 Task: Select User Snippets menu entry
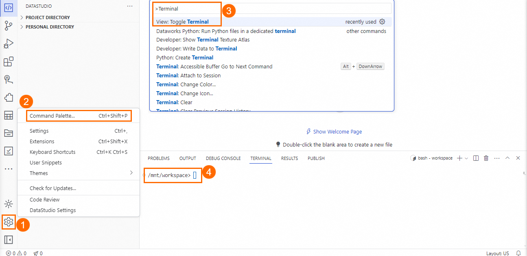pyautogui.click(x=79, y=163)
